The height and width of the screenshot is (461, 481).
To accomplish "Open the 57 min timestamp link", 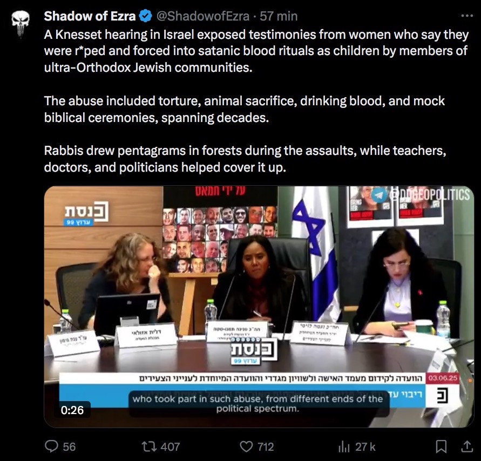I will (279, 16).
